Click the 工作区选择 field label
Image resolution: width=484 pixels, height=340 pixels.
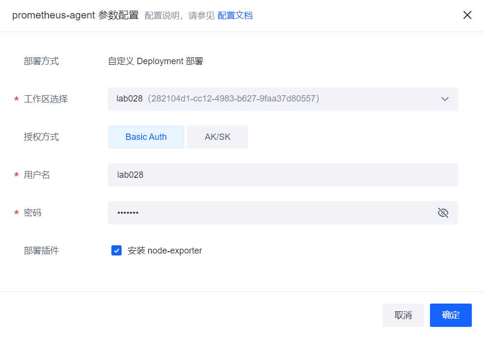click(x=46, y=99)
